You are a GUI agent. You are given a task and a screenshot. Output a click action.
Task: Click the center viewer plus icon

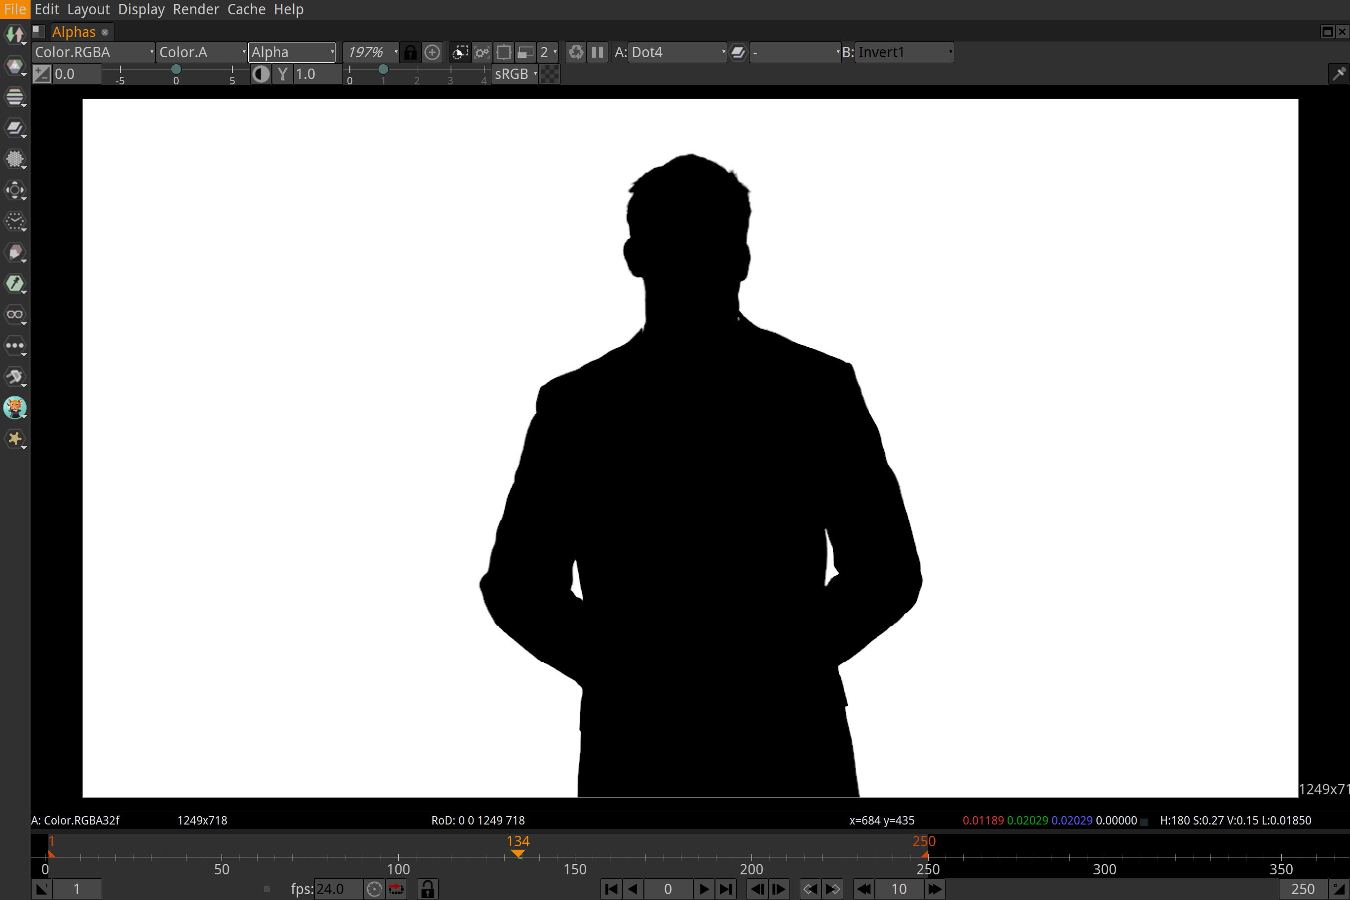coord(432,52)
